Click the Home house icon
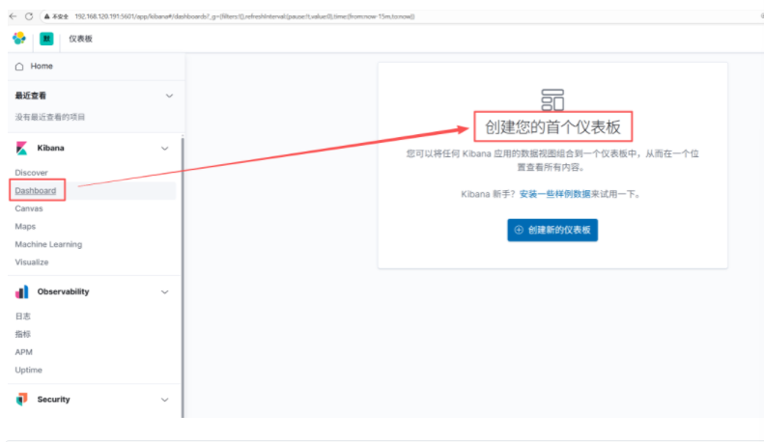This screenshot has height=442, width=764. tap(19, 66)
